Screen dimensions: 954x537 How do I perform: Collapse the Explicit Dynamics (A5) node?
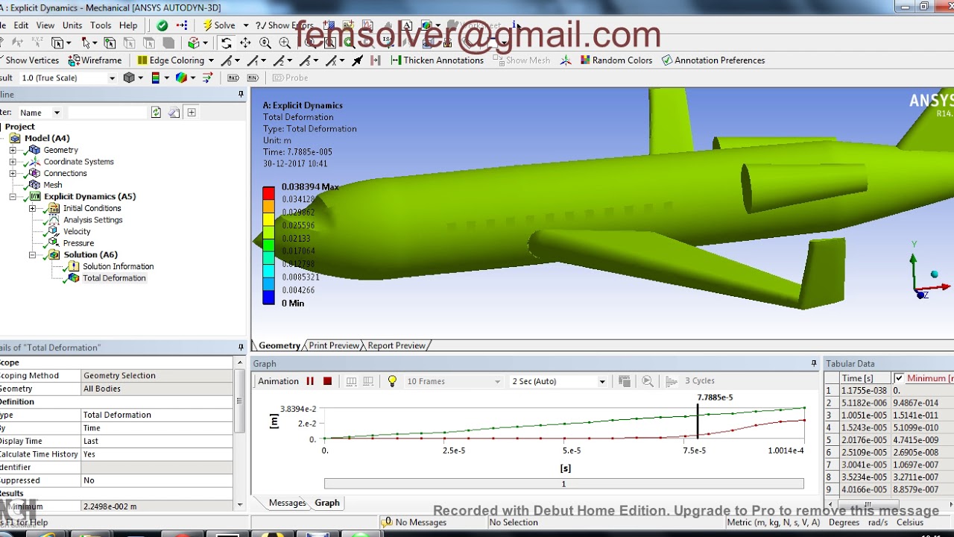13,197
